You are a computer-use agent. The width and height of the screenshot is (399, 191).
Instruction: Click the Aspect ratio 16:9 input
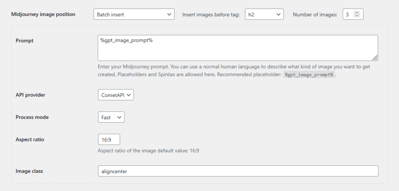coord(109,139)
